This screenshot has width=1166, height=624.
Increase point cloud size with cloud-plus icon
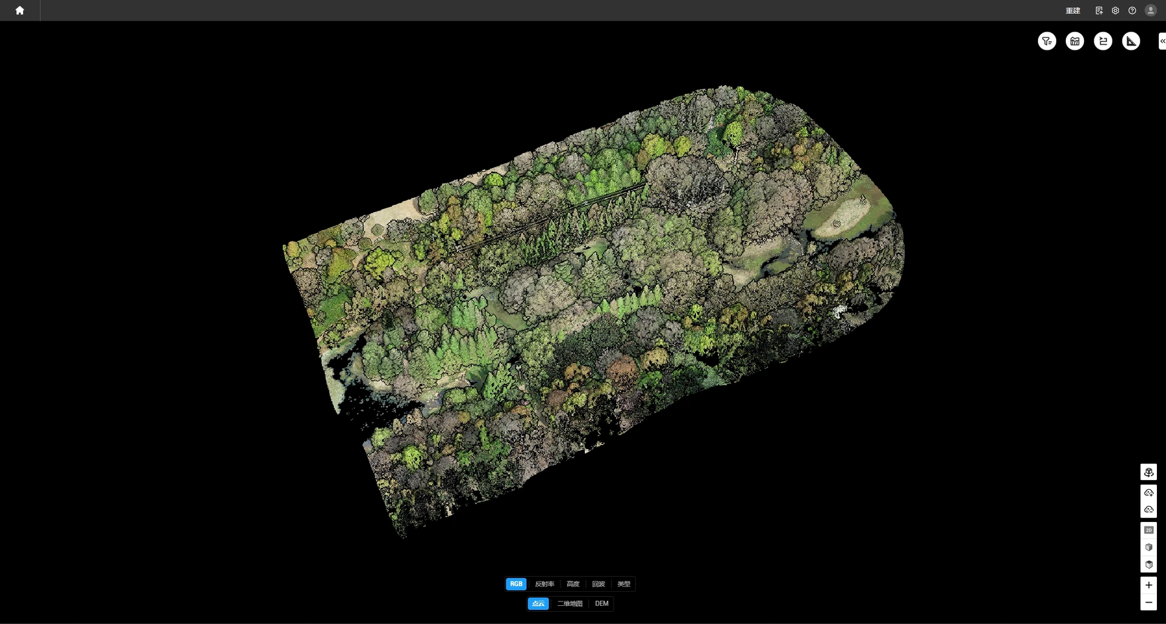point(1148,492)
